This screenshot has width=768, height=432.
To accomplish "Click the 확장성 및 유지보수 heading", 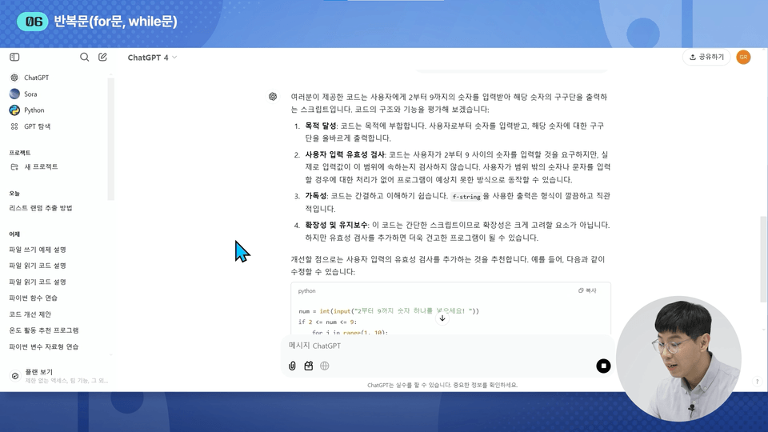I will (337, 226).
